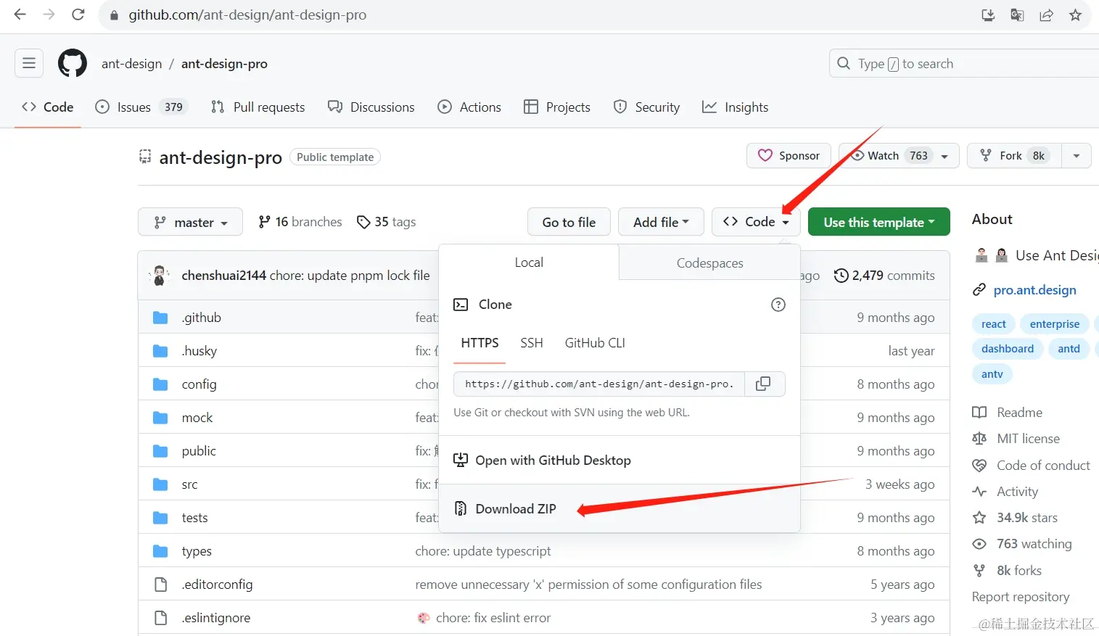Select the SSH clone tab

pos(532,343)
